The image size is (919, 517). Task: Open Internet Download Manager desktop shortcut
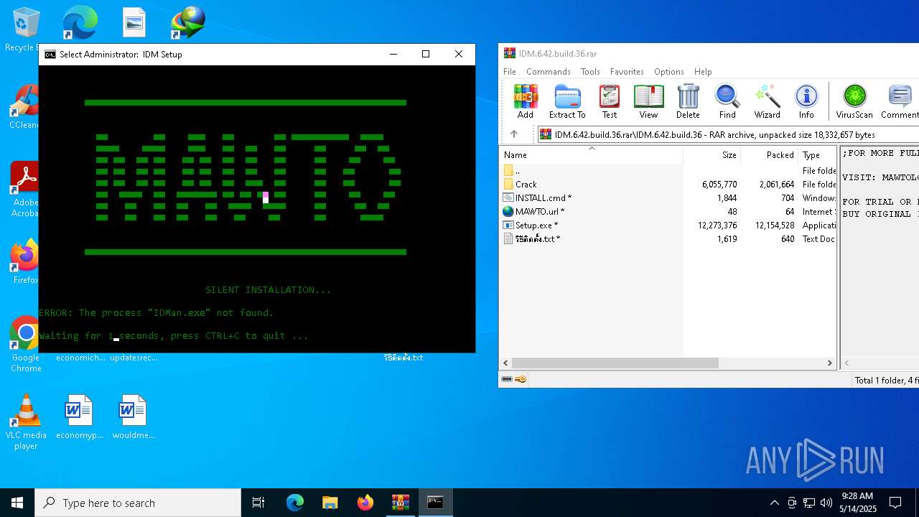pos(188,23)
